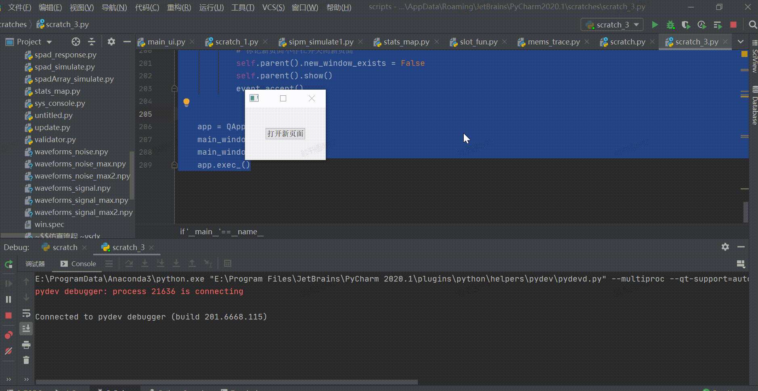Toggle scroll-to-end in the console
758x391 pixels.
coord(26,328)
